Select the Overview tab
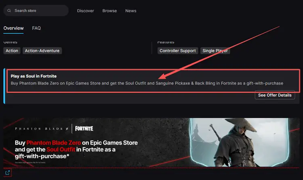Screen dimensions: 303x180 [x=13, y=28]
